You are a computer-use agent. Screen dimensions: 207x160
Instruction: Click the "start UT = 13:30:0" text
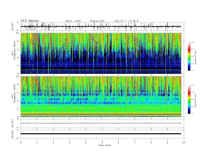coord(126,21)
